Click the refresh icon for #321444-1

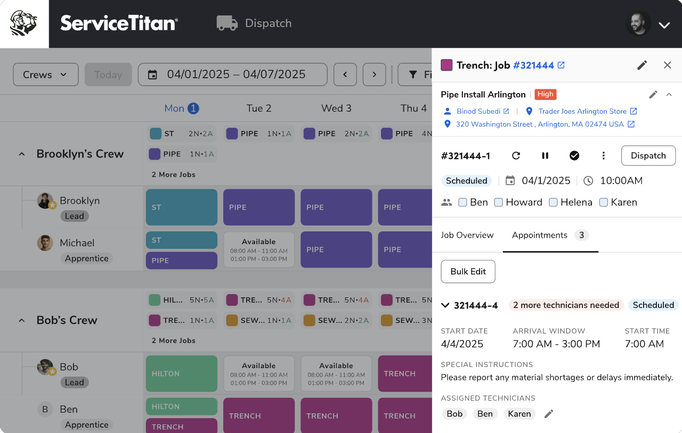click(516, 156)
